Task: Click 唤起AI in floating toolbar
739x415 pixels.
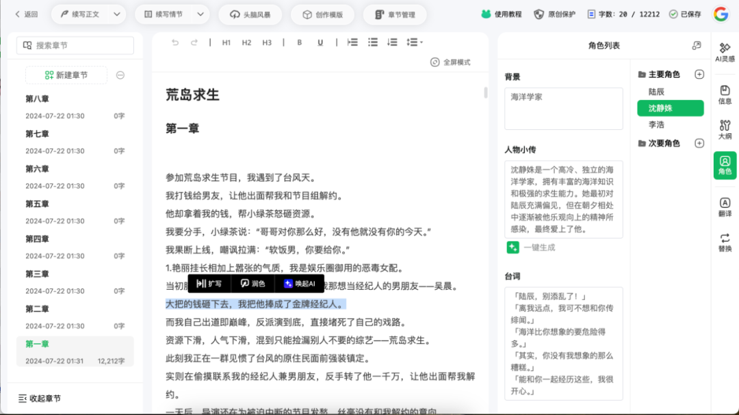Action: (299, 284)
